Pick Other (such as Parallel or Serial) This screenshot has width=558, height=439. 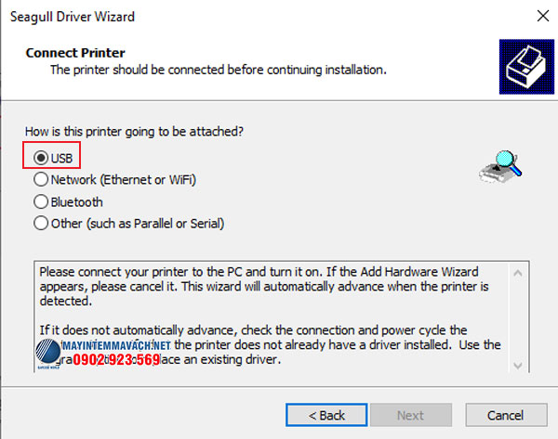point(40,223)
